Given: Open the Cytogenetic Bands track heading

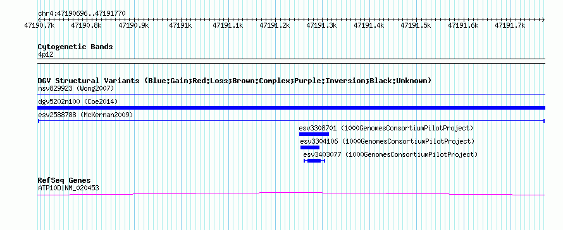Looking at the screenshot, I should (x=75, y=47).
